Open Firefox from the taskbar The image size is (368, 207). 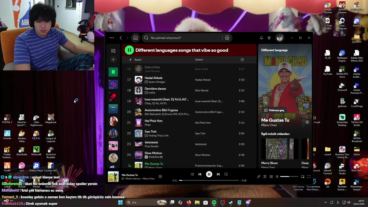(189, 202)
